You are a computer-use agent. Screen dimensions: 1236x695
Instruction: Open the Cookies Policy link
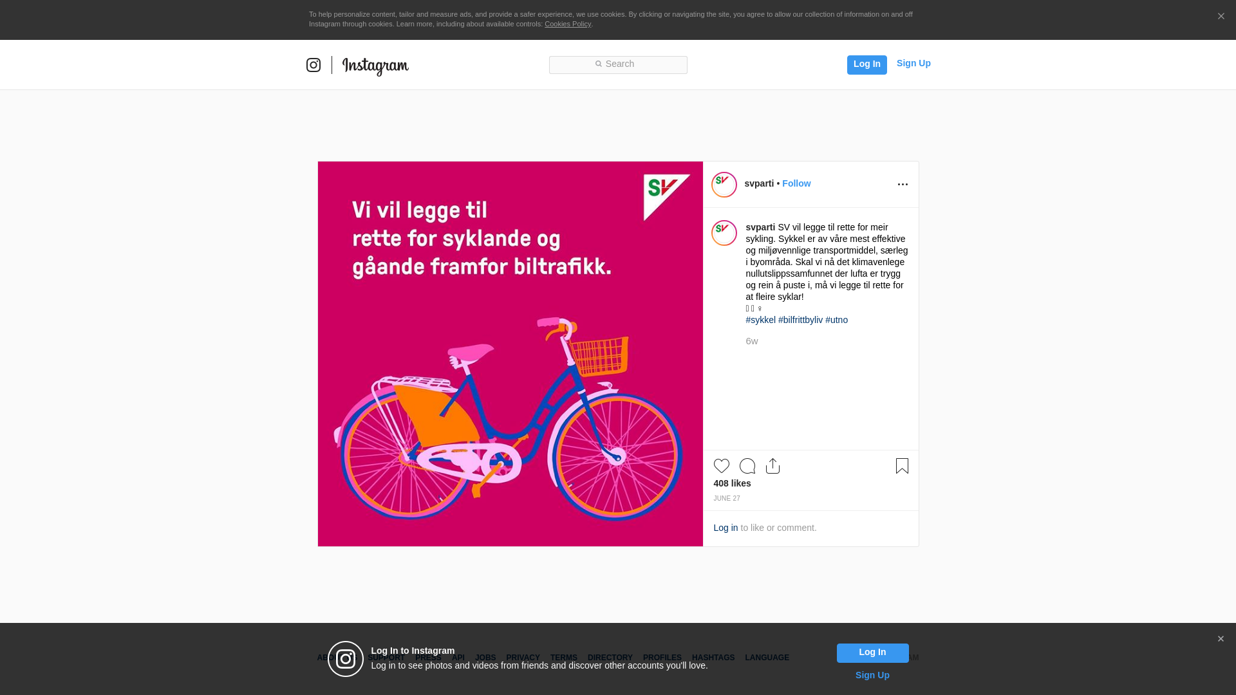[567, 24]
